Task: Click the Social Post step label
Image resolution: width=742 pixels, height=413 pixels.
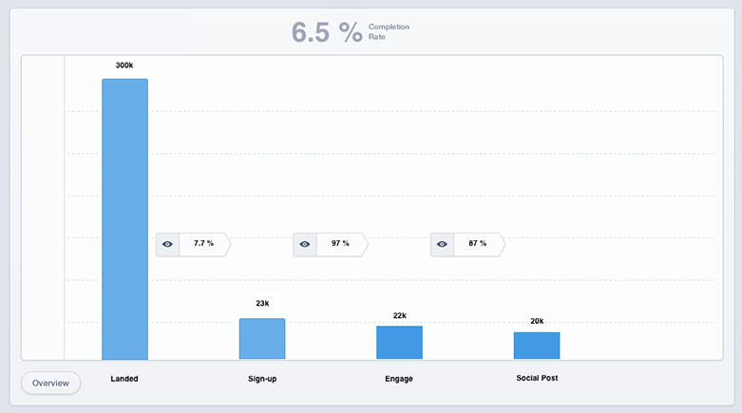Action: pos(537,378)
